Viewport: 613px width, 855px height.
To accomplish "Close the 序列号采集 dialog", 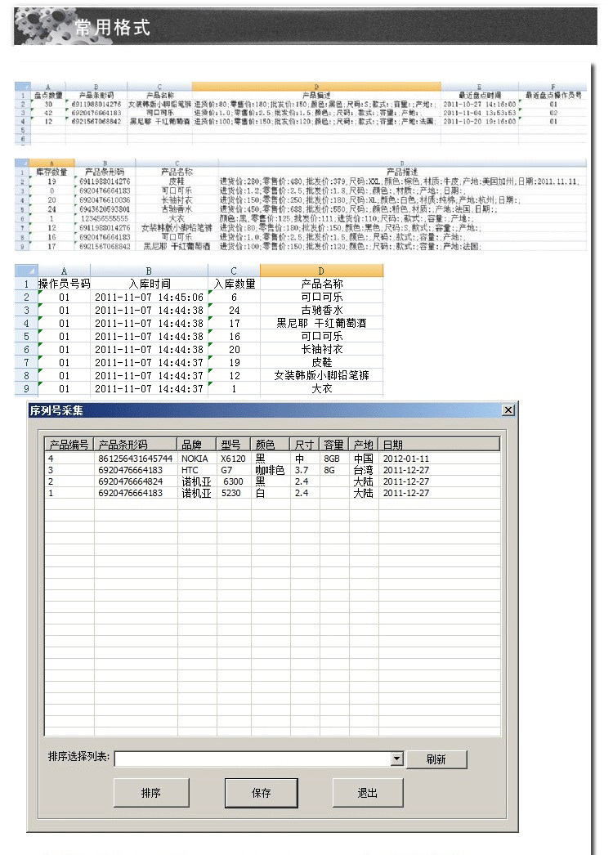I will [508, 410].
